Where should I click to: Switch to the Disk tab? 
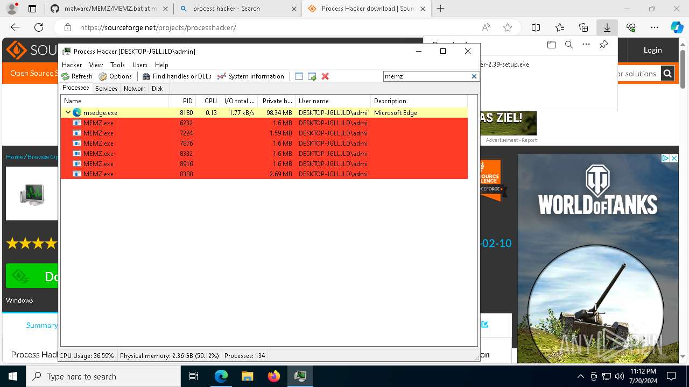pyautogui.click(x=157, y=88)
